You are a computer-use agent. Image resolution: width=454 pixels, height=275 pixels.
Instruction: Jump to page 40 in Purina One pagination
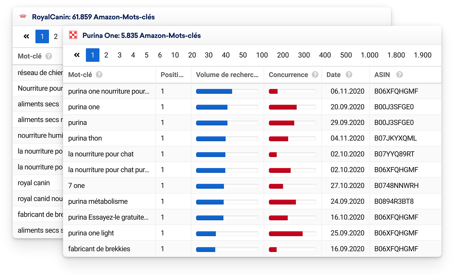[x=226, y=55]
